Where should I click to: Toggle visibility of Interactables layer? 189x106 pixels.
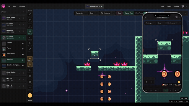23,54
